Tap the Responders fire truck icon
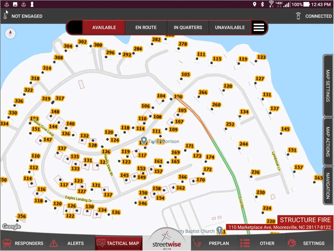The image size is (334, 251). [x=7, y=243]
